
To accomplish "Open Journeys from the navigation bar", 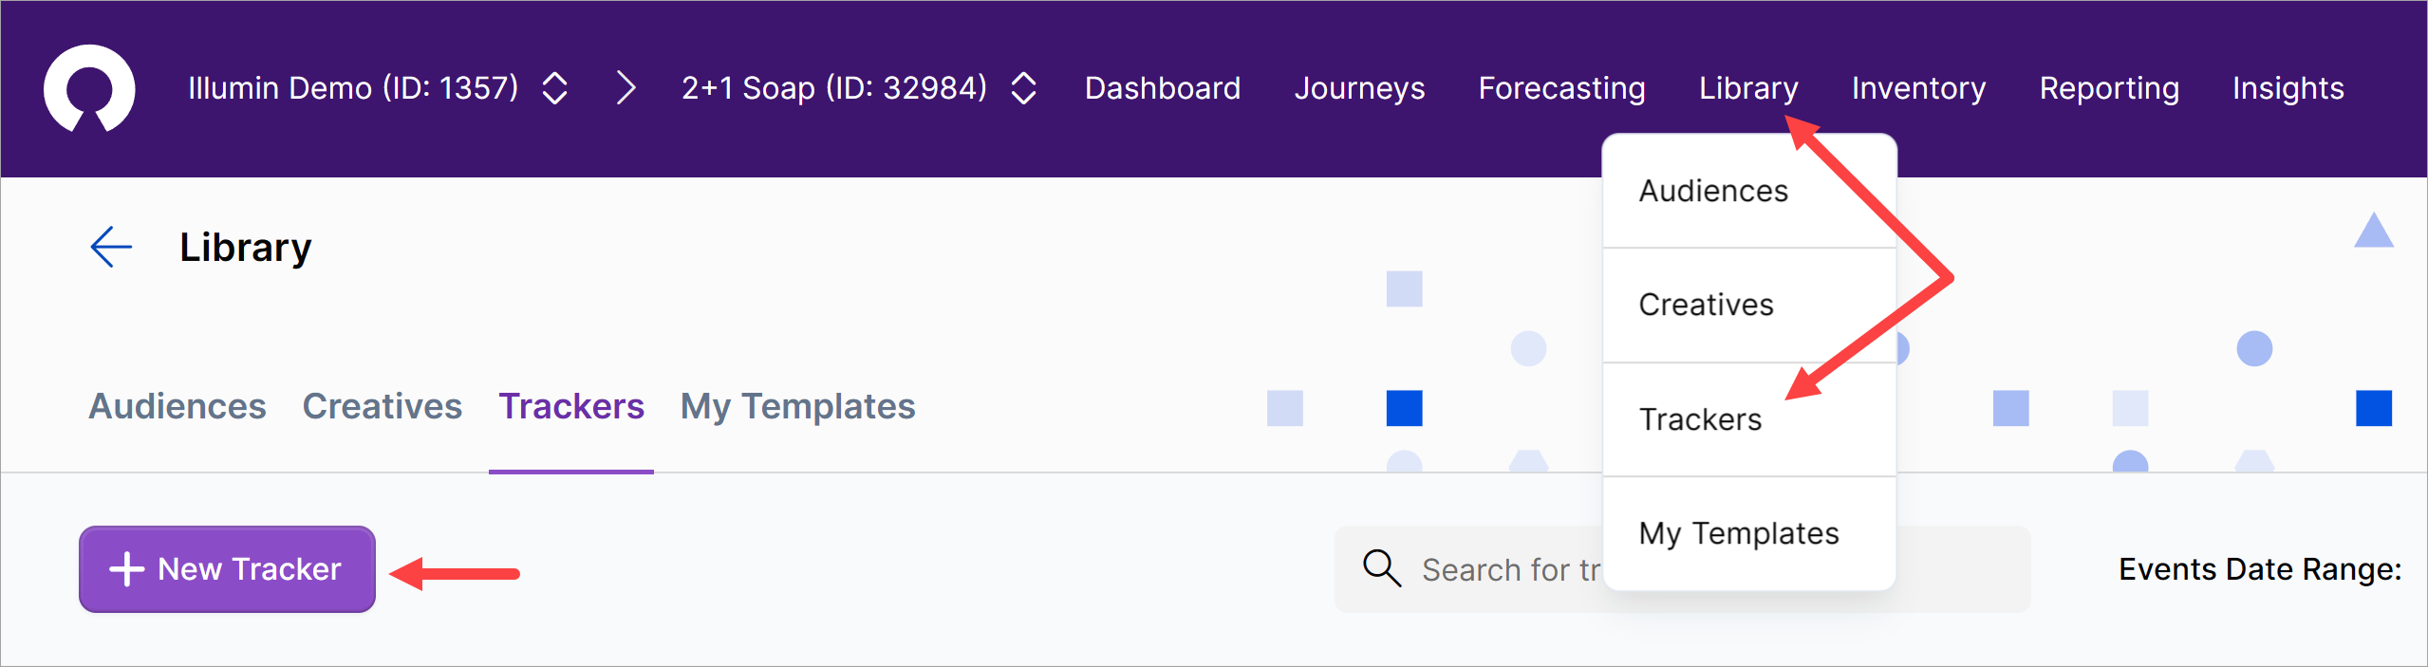I will click(1358, 88).
